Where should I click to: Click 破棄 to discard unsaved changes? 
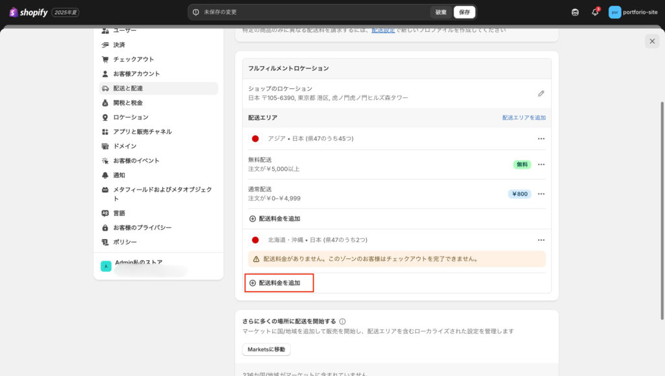(441, 12)
